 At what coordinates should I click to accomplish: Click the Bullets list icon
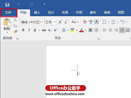coord(105,22)
